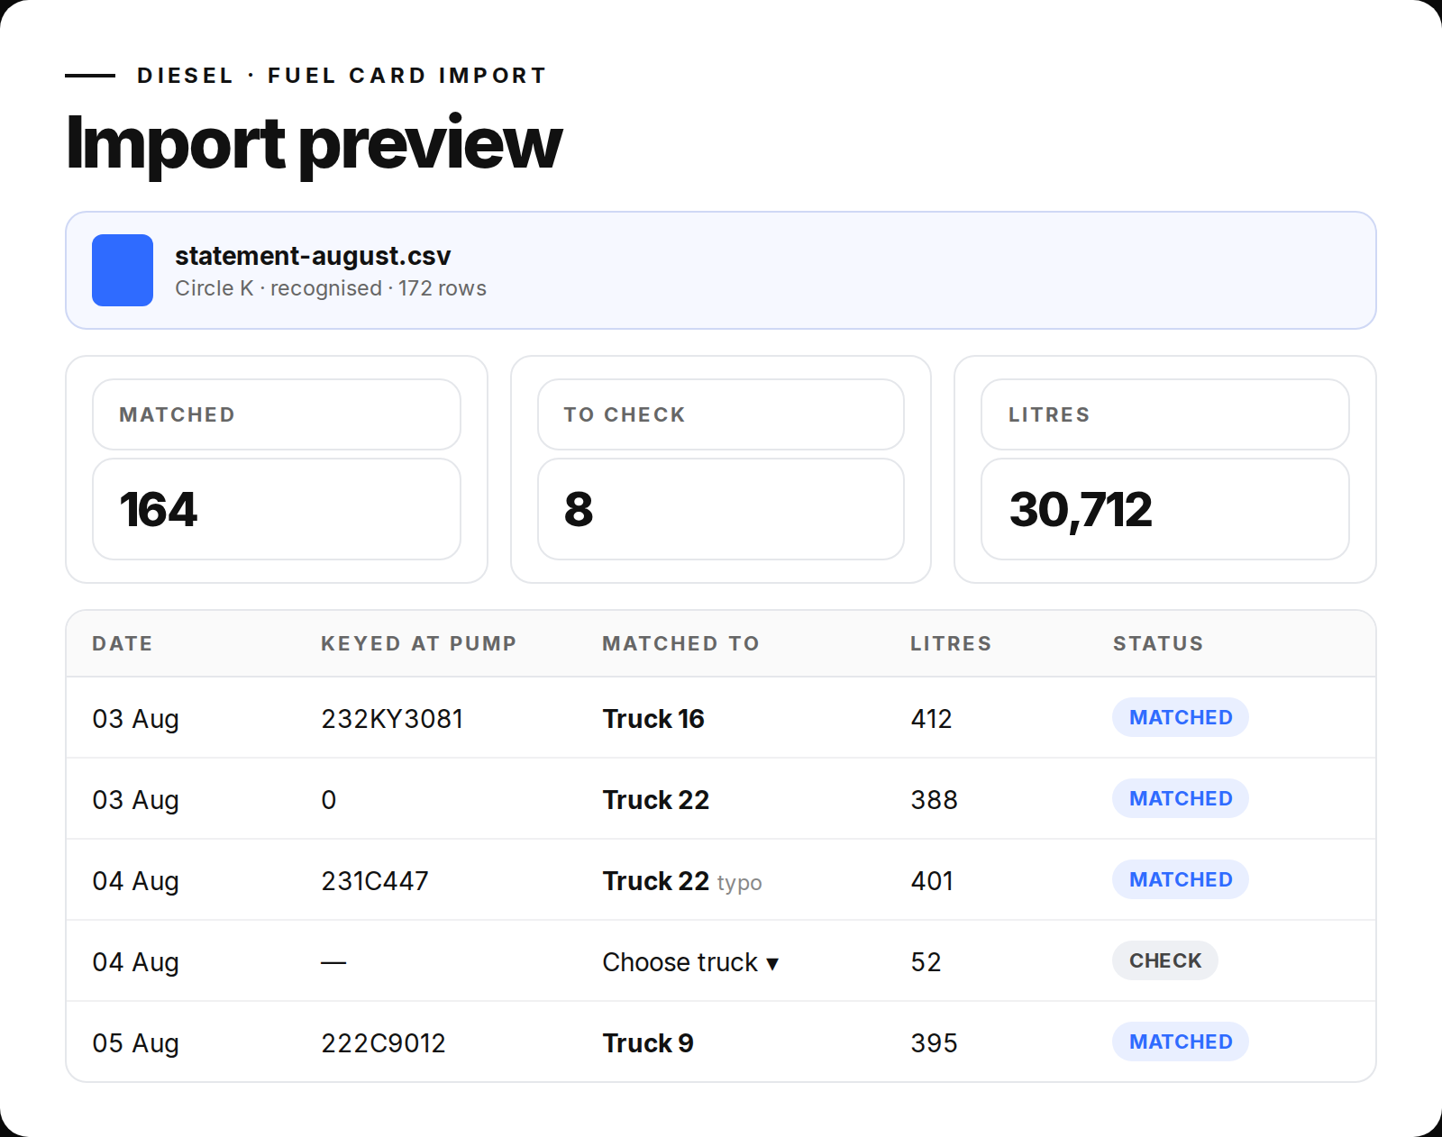Click the MATCHED badge in the 388 litres row

1181,798
